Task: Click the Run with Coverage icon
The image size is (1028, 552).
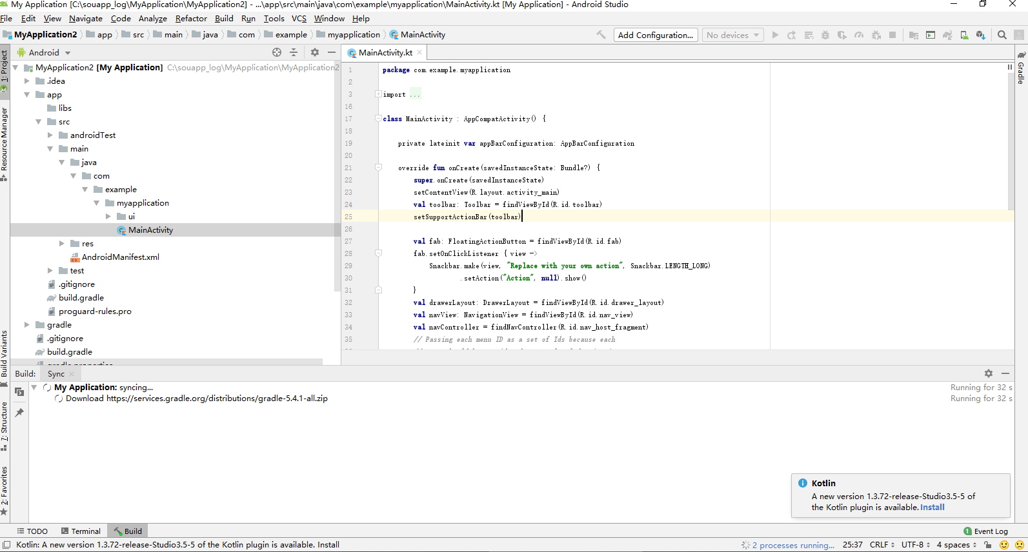Action: click(842, 35)
